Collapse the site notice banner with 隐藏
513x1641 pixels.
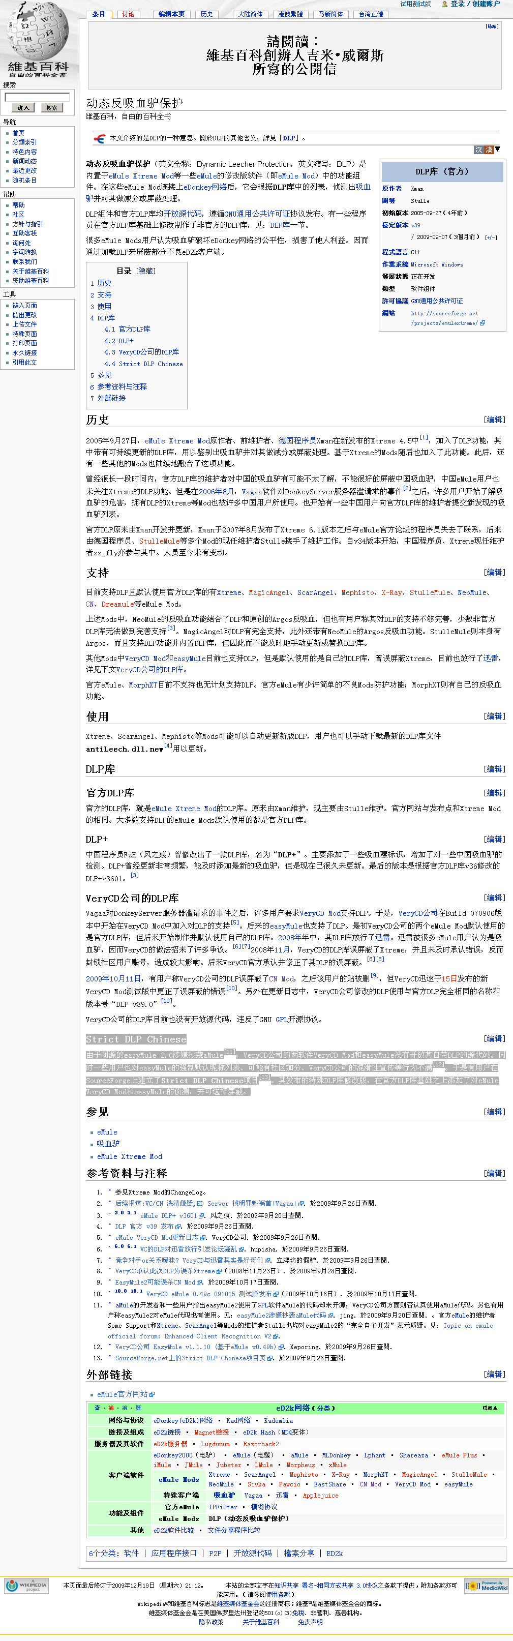pos(492,27)
